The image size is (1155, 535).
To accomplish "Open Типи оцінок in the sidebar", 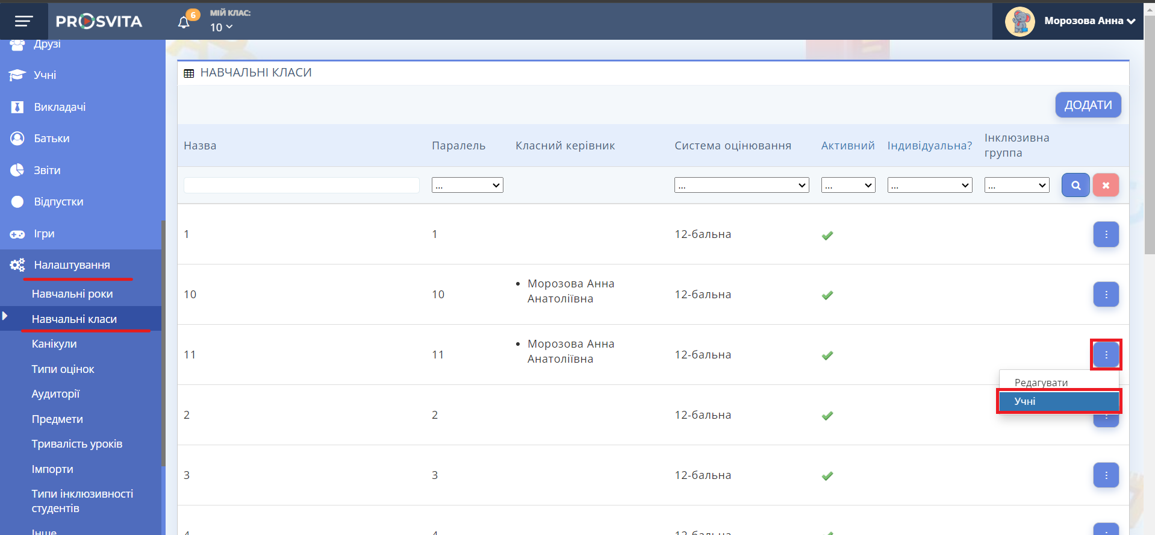I will pyautogui.click(x=63, y=369).
